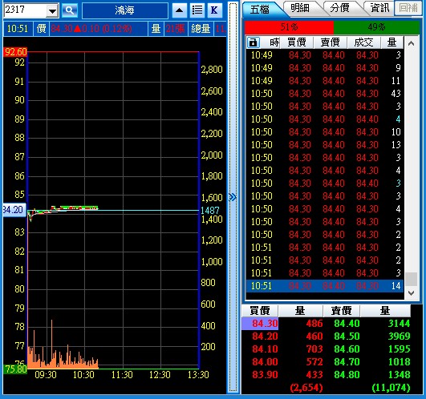Image resolution: width=426 pixels, height=399 pixels.
Task: Open the 明細 tab
Action: [300, 8]
